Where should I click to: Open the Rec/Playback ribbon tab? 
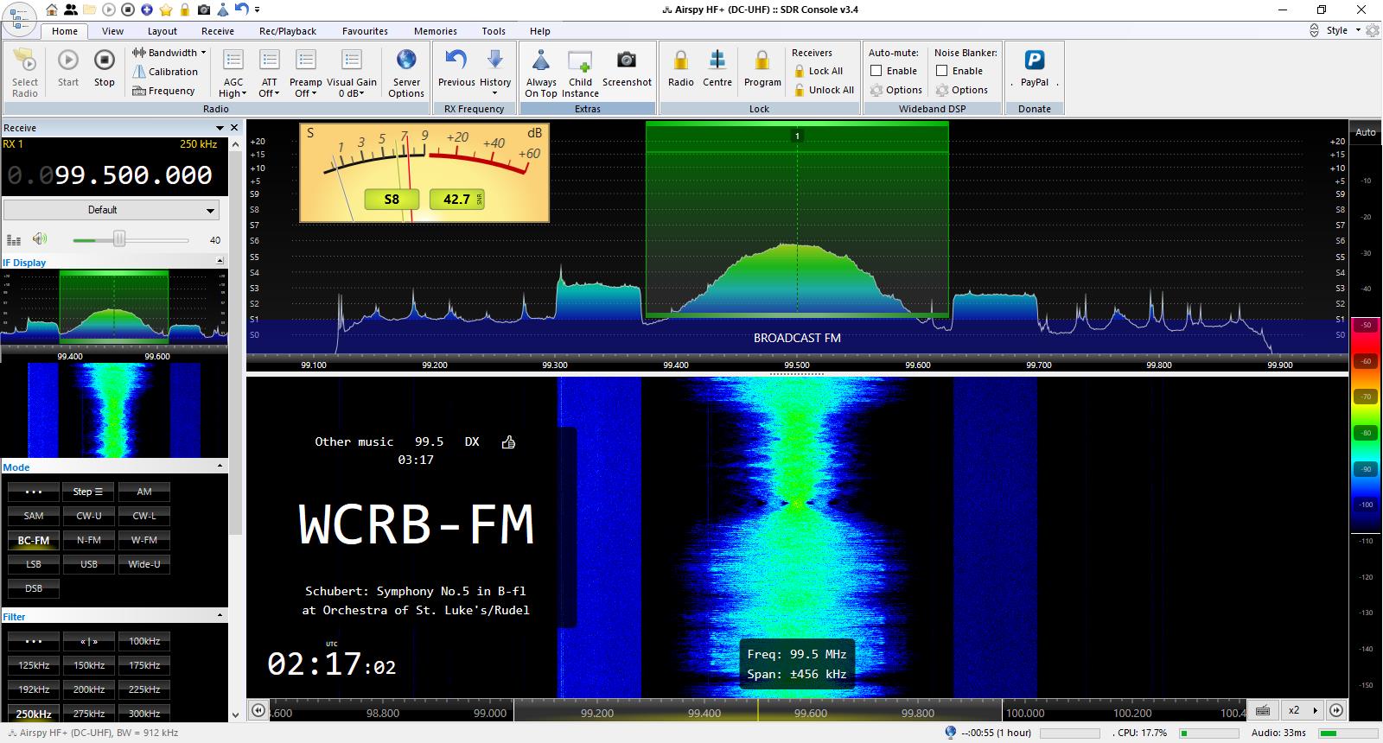pos(288,31)
